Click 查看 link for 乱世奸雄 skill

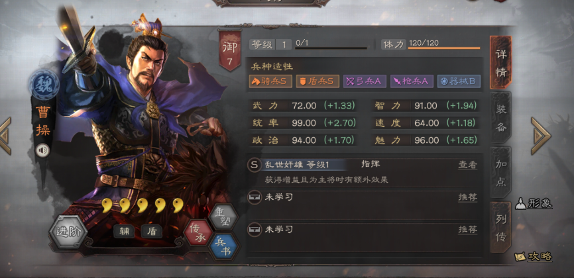[468, 165]
